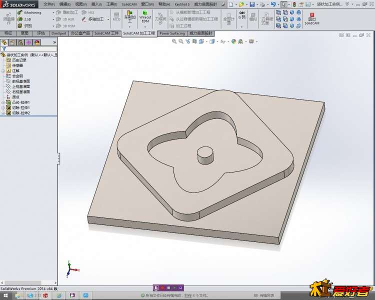Expand the 凸台-拉伸1 feature node

tap(3, 102)
